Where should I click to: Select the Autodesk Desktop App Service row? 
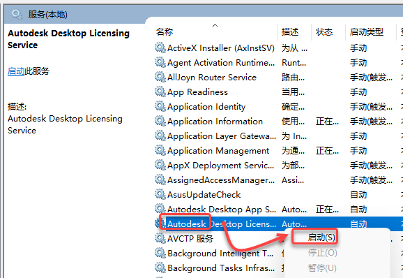click(222, 210)
